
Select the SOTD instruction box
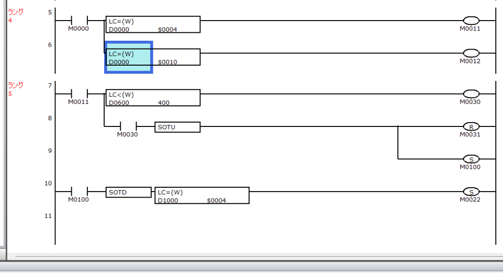128,192
